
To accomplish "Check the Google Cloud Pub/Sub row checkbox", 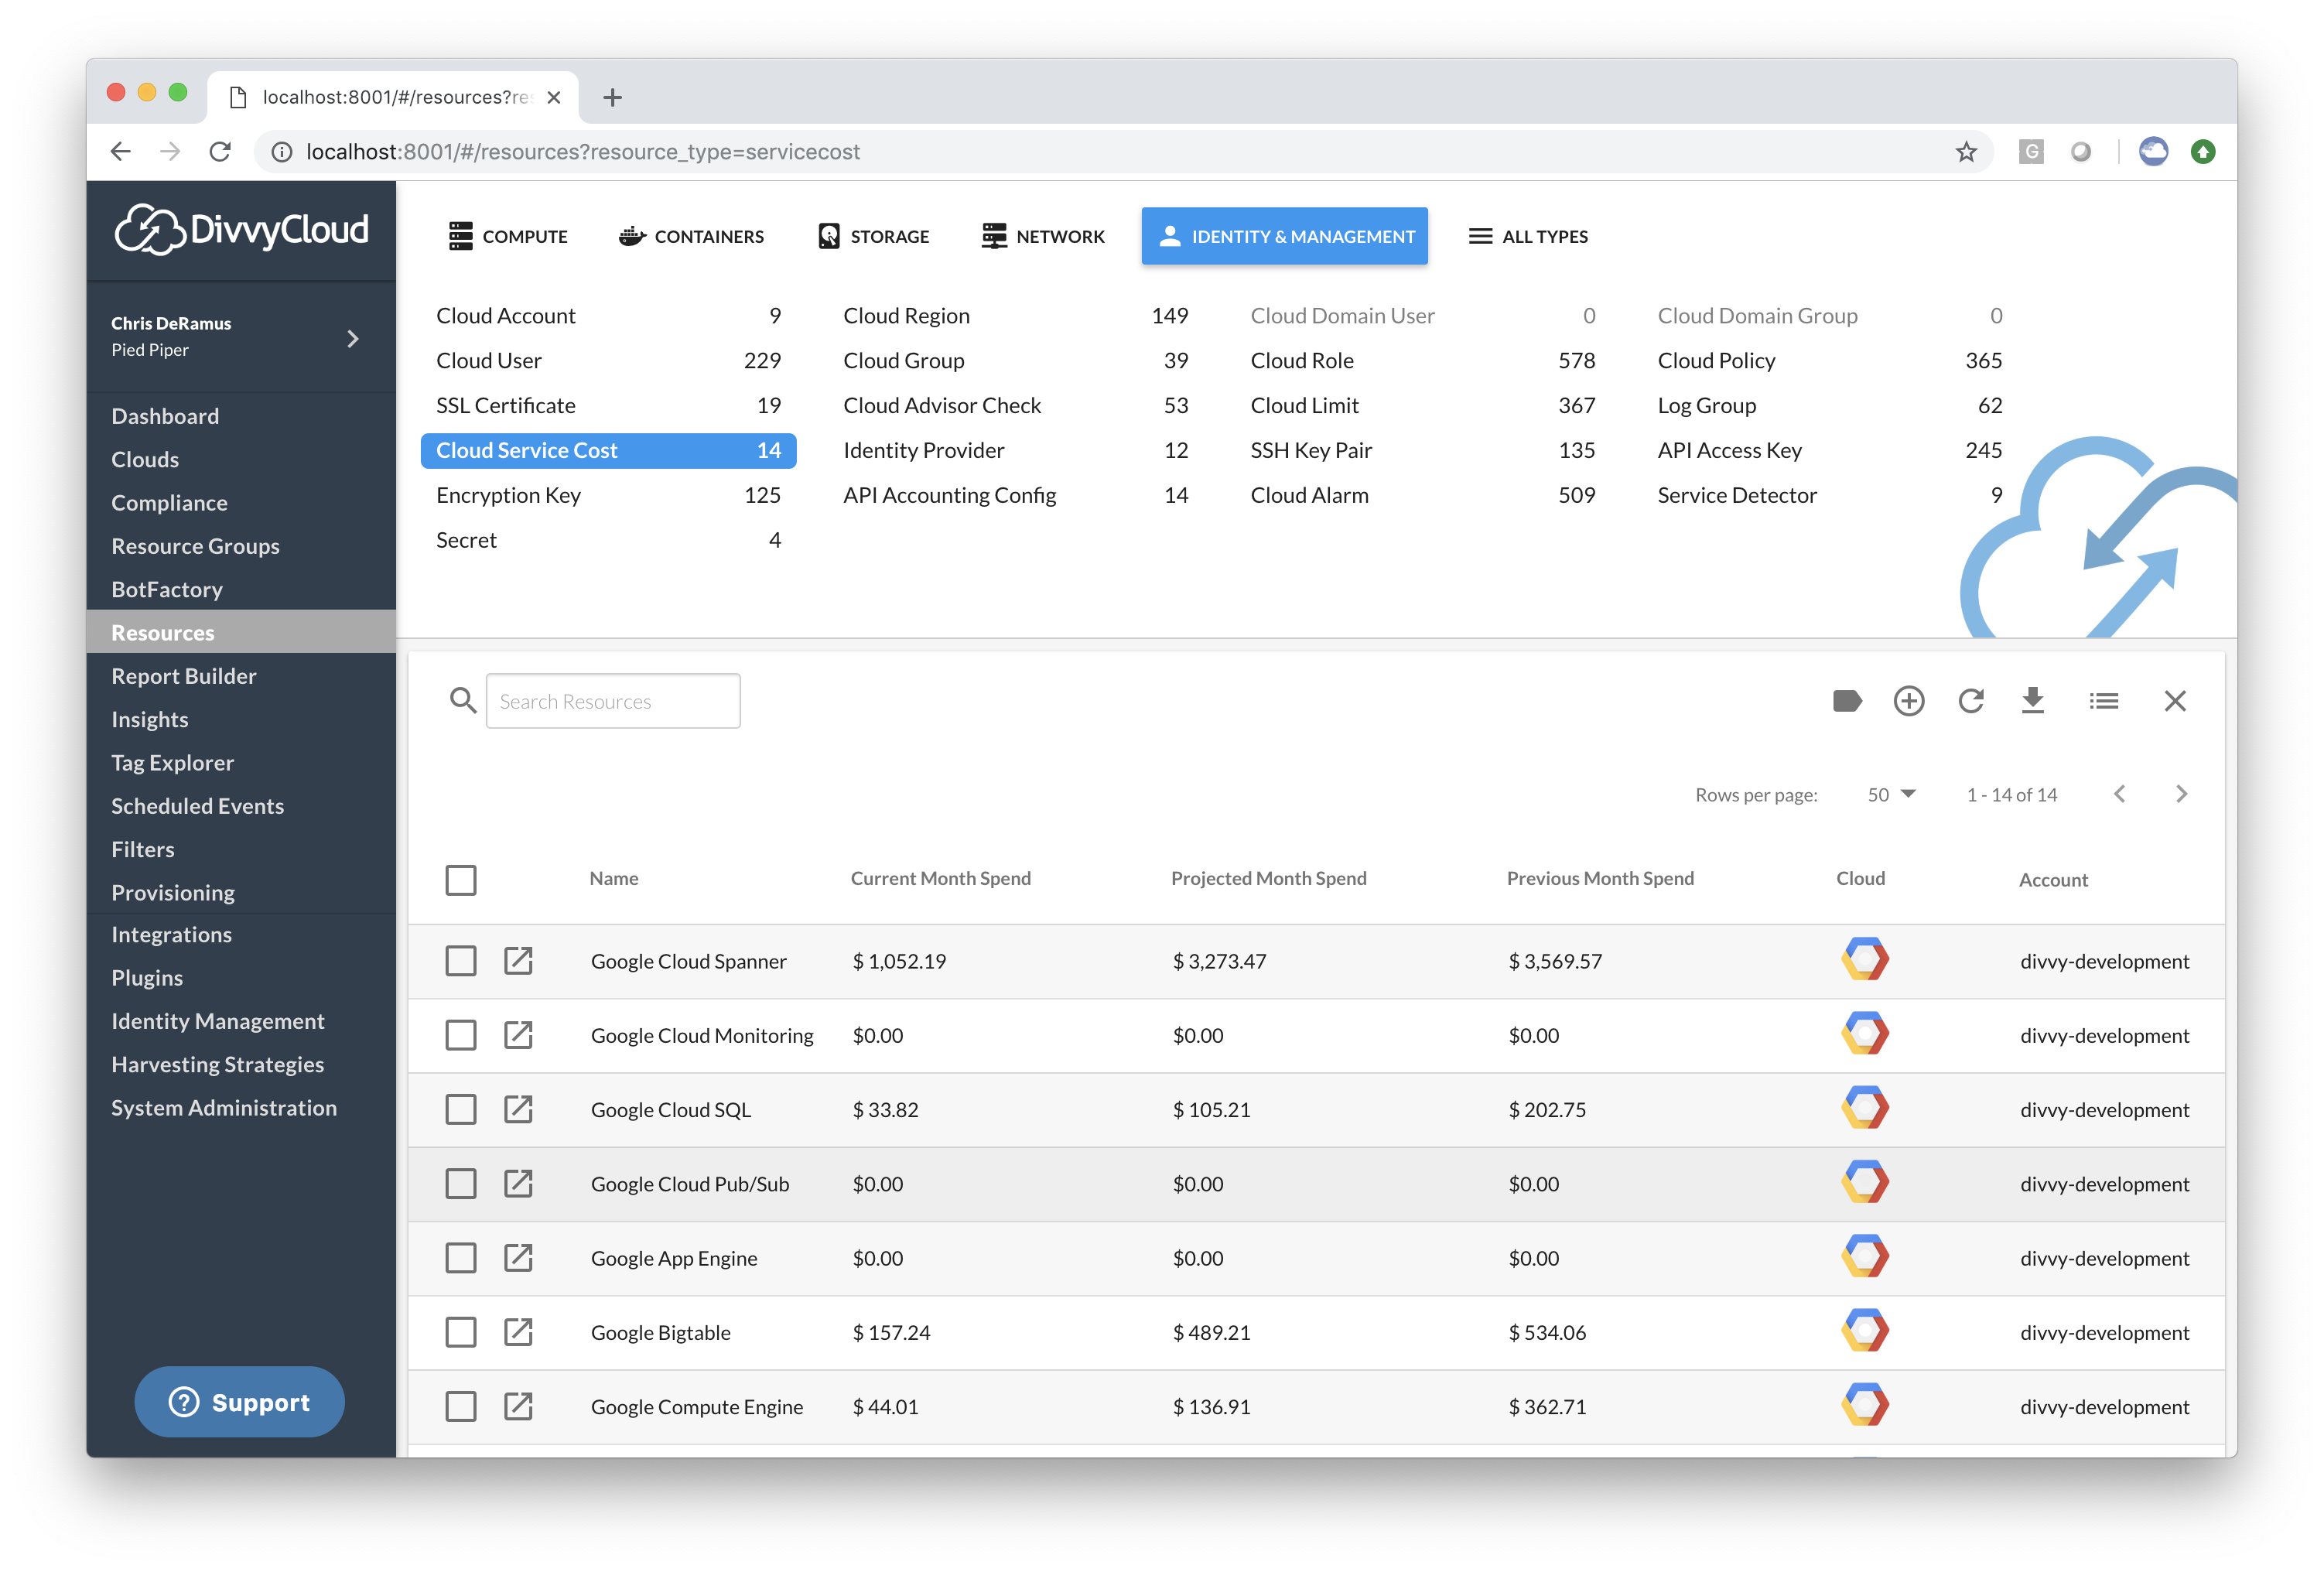I will (460, 1183).
